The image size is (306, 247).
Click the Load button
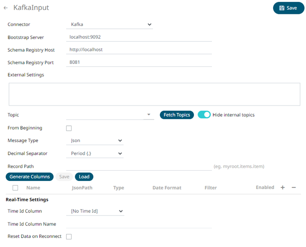coord(84,177)
